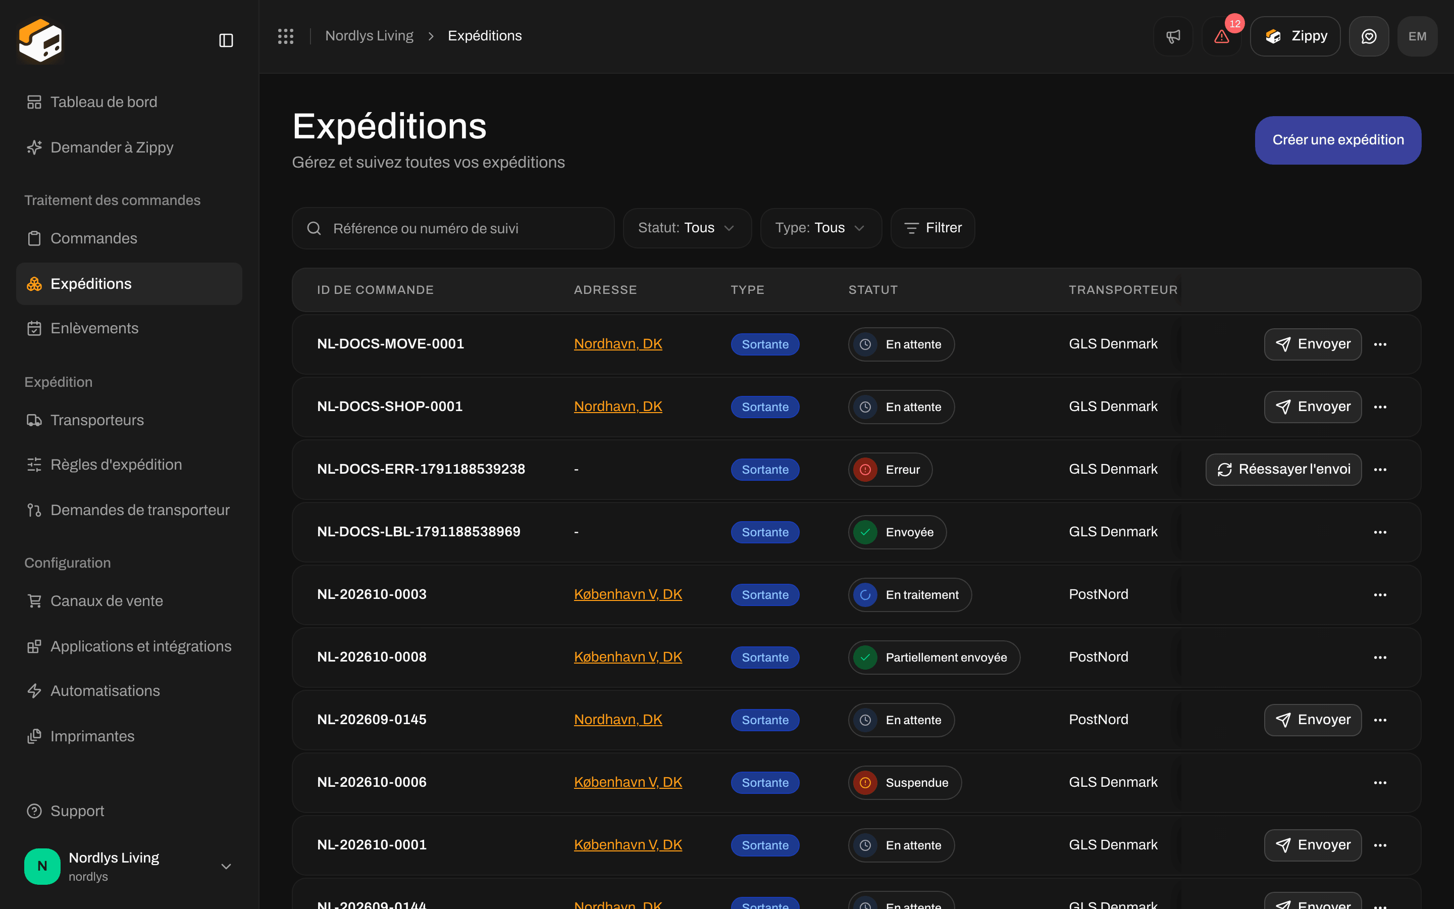Open Imprimantes in sidebar

coord(129,736)
